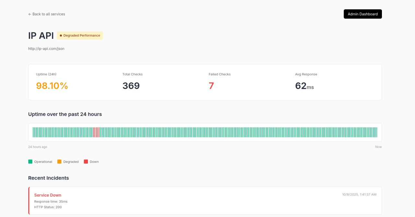Click the Total Checks count 369

tap(131, 86)
